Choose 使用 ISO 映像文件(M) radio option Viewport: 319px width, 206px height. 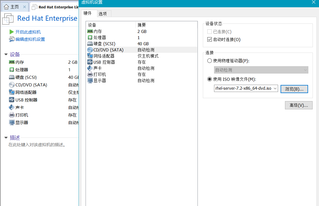pyautogui.click(x=209, y=79)
